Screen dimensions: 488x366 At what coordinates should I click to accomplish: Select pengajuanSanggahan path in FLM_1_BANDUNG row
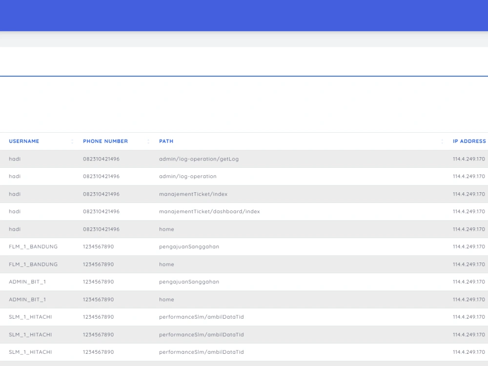pyautogui.click(x=189, y=247)
